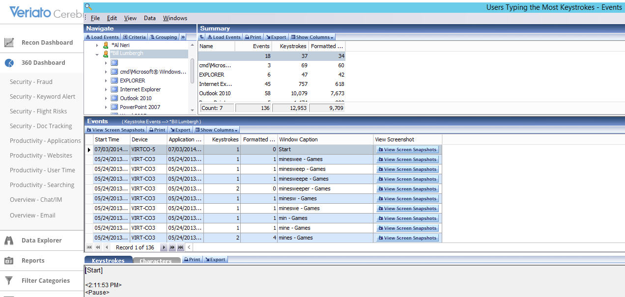
Task: Click View Screen Snapshots in the Events toolbar
Action: (x=116, y=130)
